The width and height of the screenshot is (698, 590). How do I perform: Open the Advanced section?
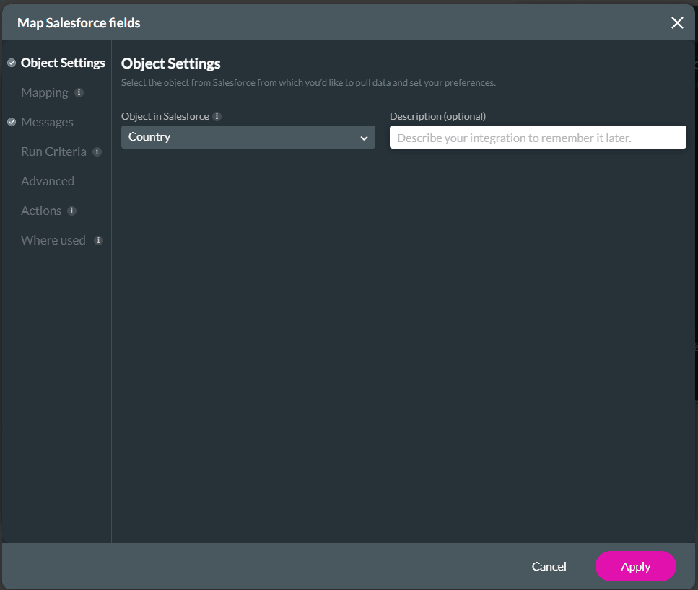[48, 181]
